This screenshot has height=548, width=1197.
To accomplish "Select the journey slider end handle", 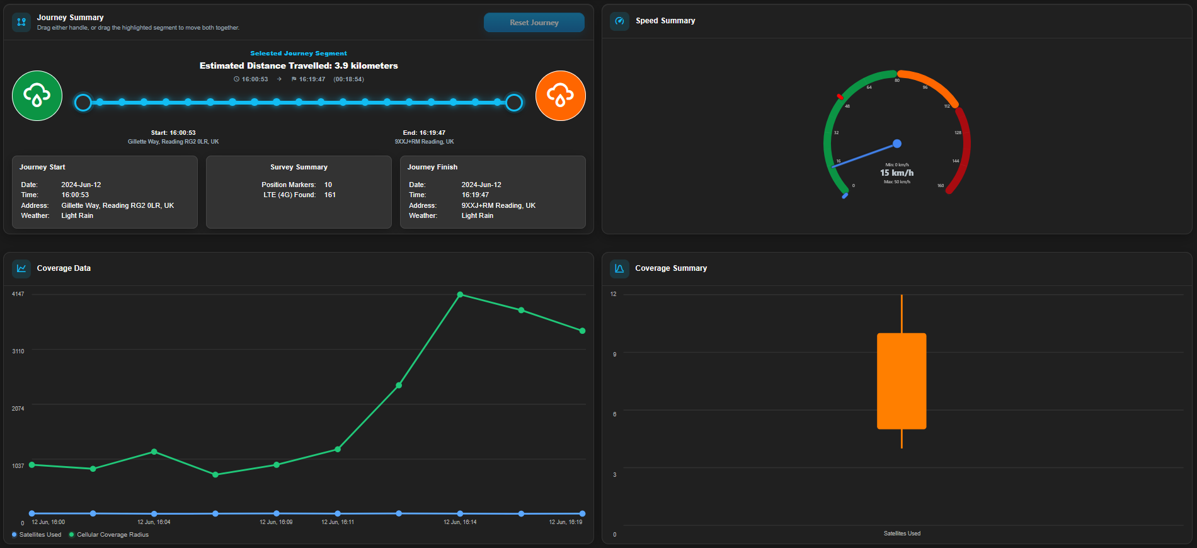I will 514,102.
